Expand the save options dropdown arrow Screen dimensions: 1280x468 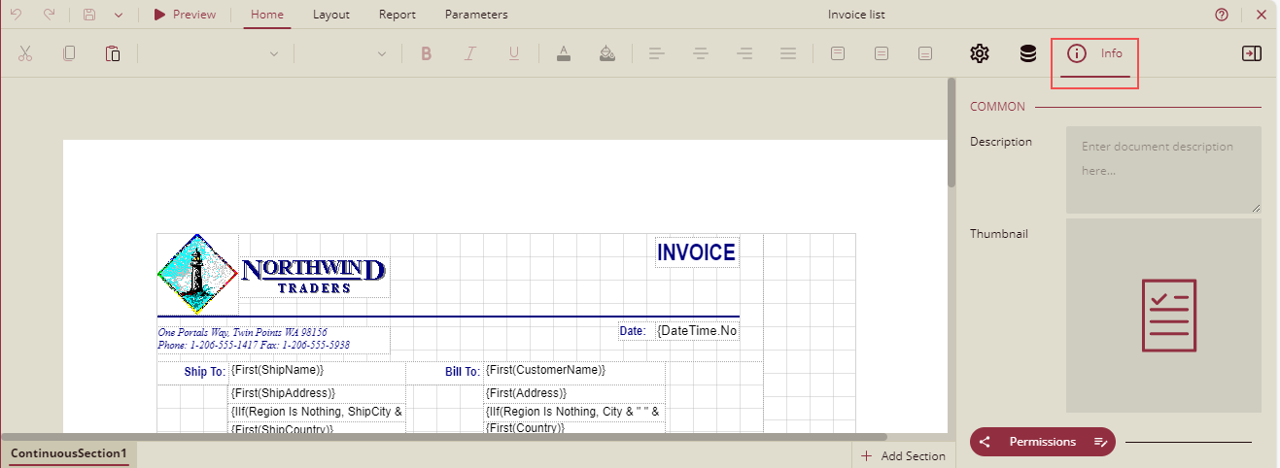coord(118,15)
